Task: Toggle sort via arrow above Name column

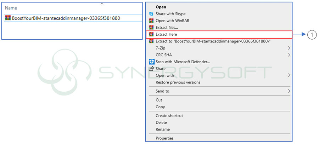Action: click(x=102, y=4)
